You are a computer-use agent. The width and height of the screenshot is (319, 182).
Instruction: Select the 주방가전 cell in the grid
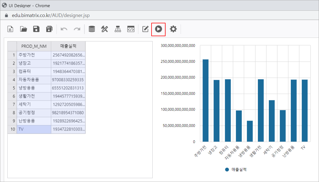click(x=34, y=55)
